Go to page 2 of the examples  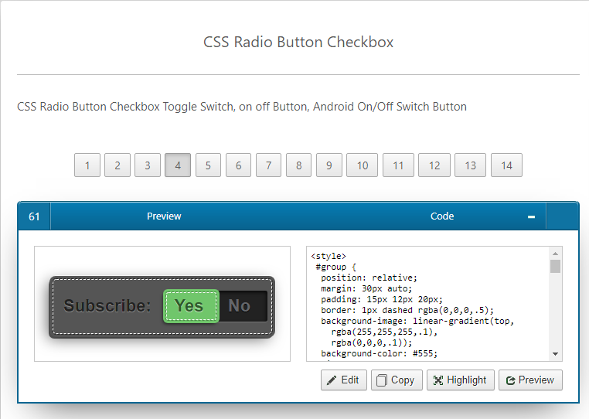117,165
